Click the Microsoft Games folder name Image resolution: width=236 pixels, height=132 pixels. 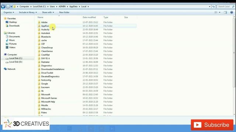point(49,98)
